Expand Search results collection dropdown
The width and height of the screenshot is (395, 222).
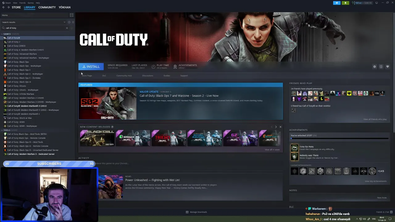(64, 22)
